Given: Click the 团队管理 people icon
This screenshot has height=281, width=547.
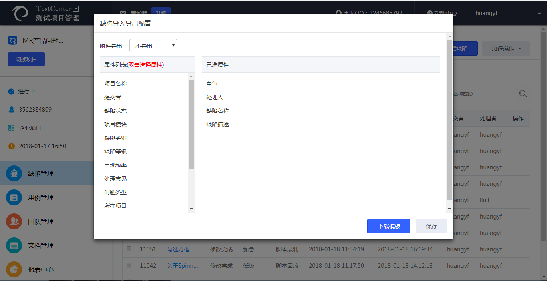Looking at the screenshot, I should pos(14,221).
